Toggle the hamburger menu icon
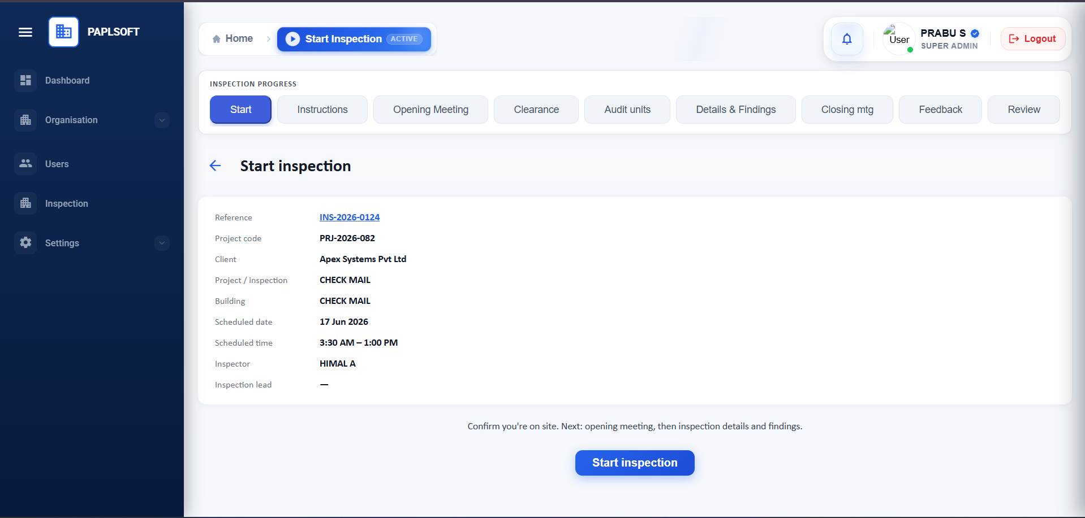1085x518 pixels. 25,32
